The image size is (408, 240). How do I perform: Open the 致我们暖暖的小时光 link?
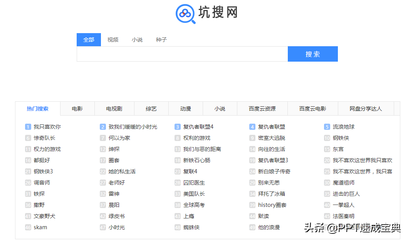pos(133,127)
